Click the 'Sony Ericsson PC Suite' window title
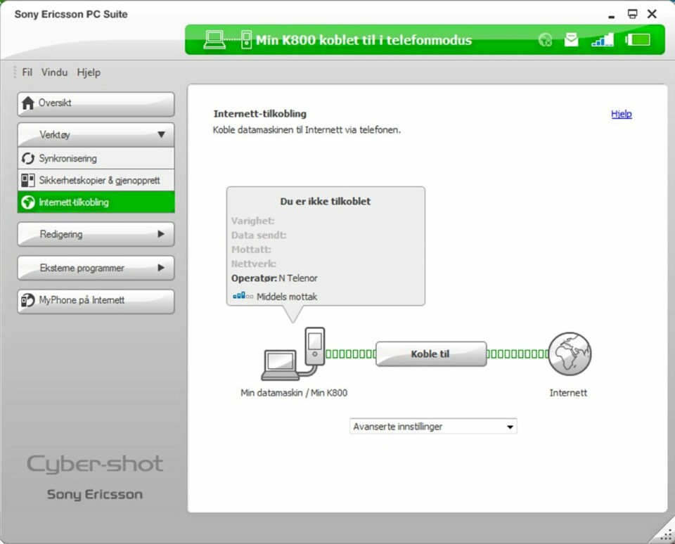The height and width of the screenshot is (544, 675). pyautogui.click(x=71, y=14)
